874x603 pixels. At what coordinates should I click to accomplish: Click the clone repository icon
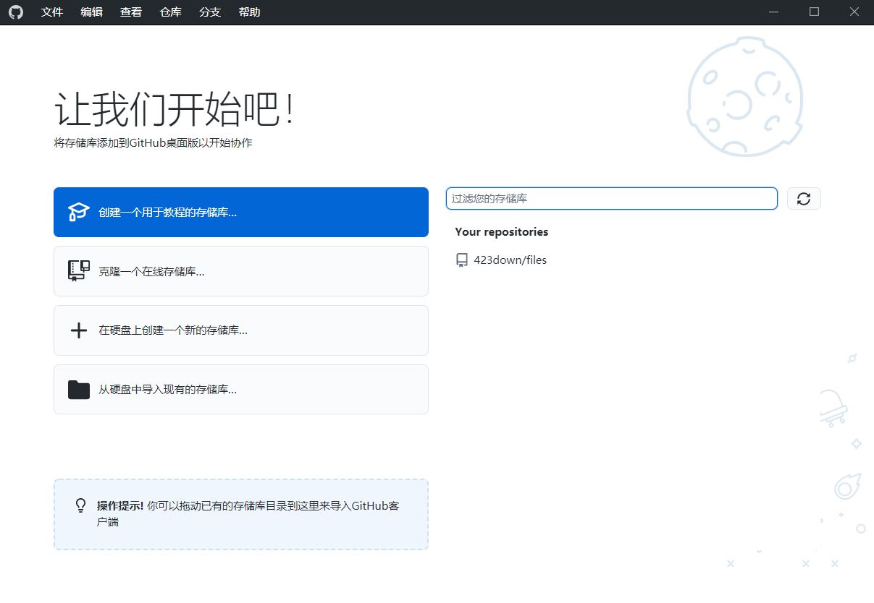[x=78, y=271]
